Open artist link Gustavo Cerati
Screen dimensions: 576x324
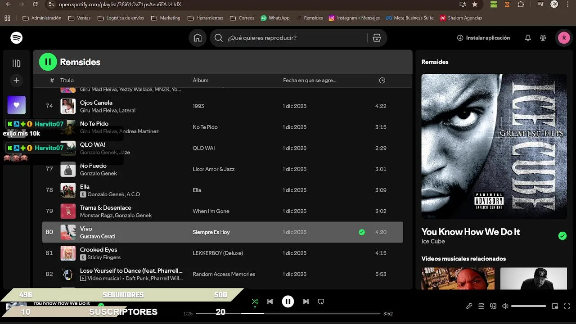98,236
